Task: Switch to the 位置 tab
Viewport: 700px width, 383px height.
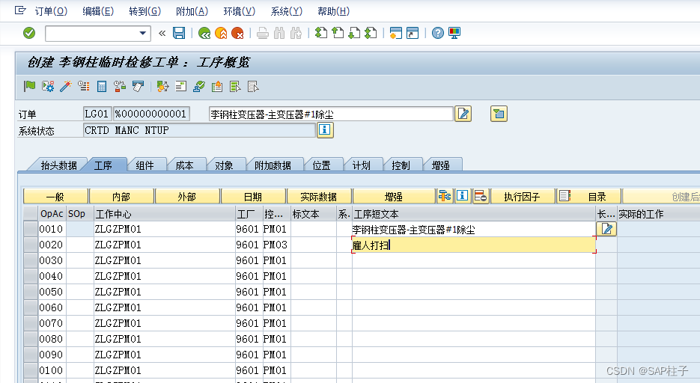Action: (x=321, y=165)
